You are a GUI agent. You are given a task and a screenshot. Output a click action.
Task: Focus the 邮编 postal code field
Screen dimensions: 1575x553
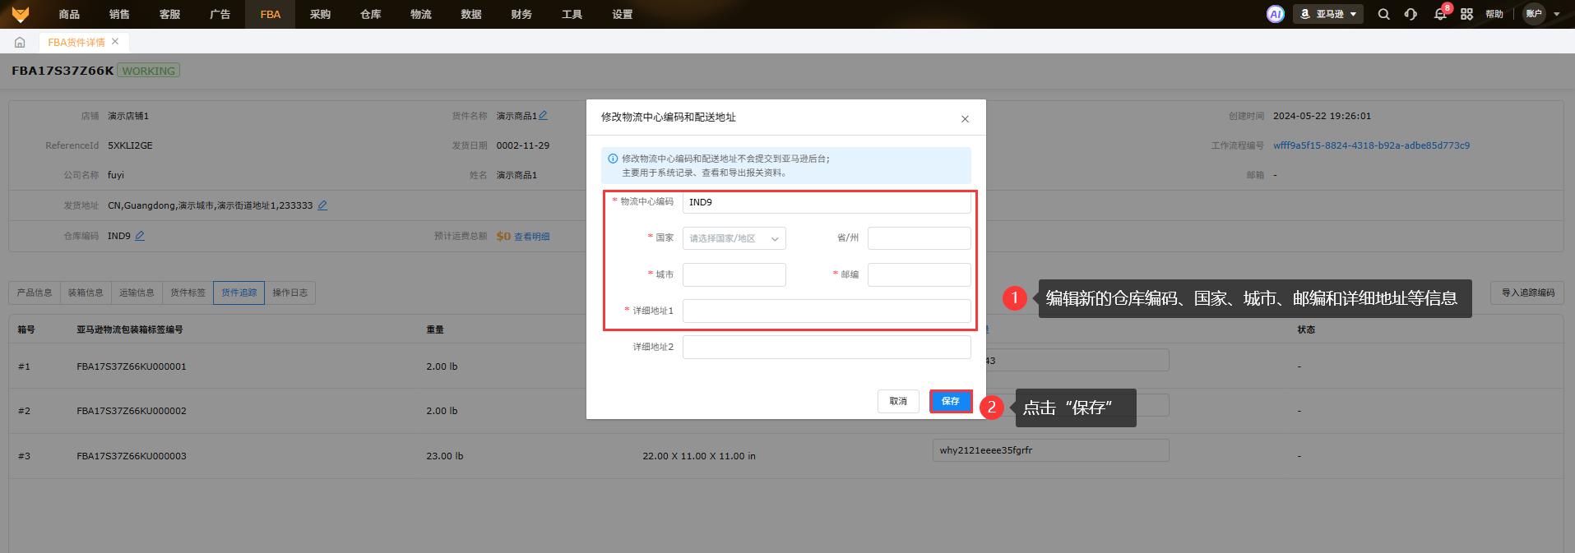click(919, 274)
